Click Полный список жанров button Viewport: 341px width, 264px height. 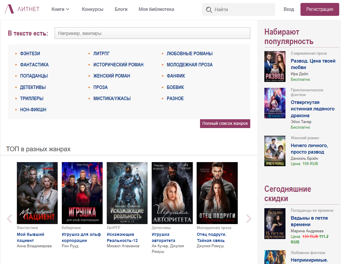pyautogui.click(x=225, y=124)
